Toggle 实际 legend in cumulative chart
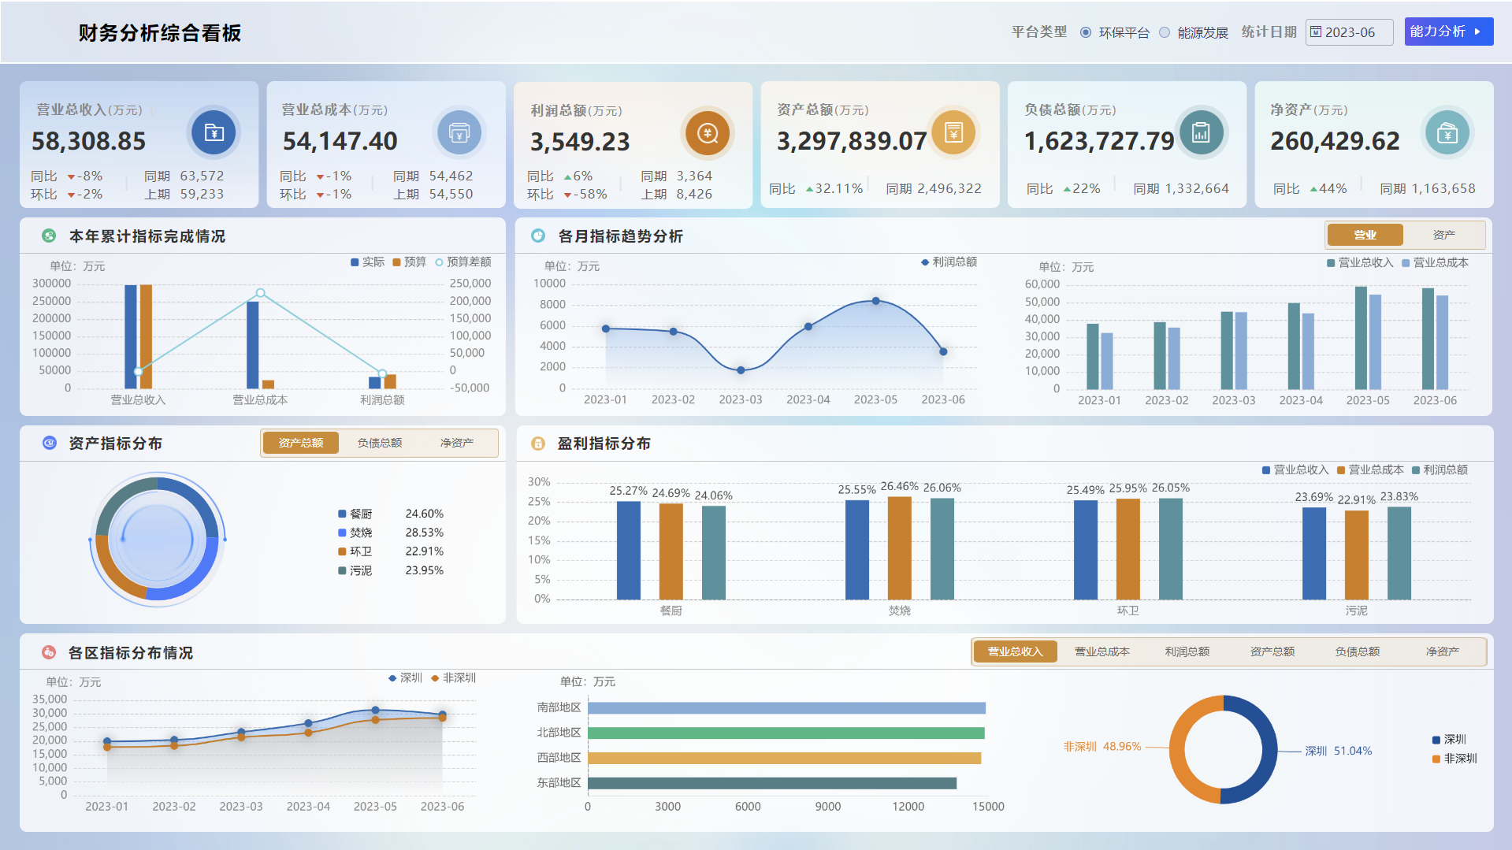1512x850 pixels. pos(367,262)
